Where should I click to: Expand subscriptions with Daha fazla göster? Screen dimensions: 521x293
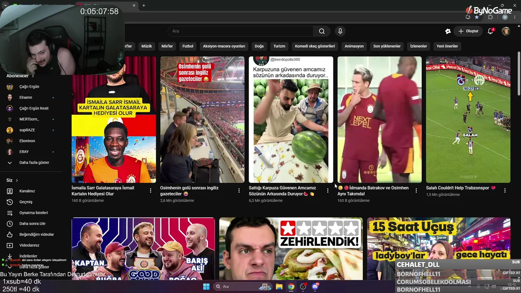[x=34, y=163]
